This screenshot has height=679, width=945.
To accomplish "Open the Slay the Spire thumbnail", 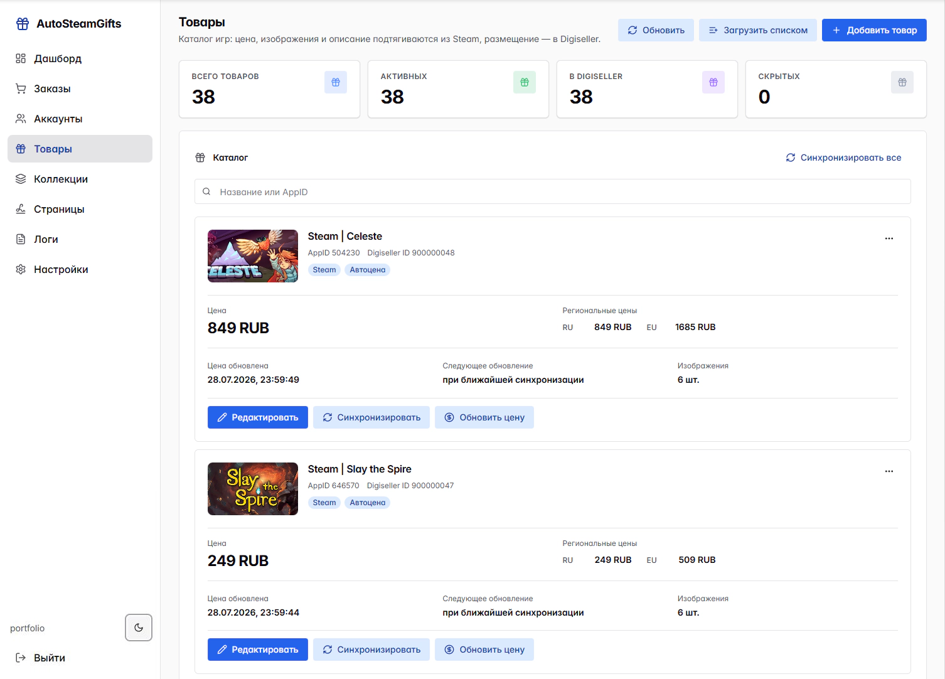I will click(x=253, y=489).
